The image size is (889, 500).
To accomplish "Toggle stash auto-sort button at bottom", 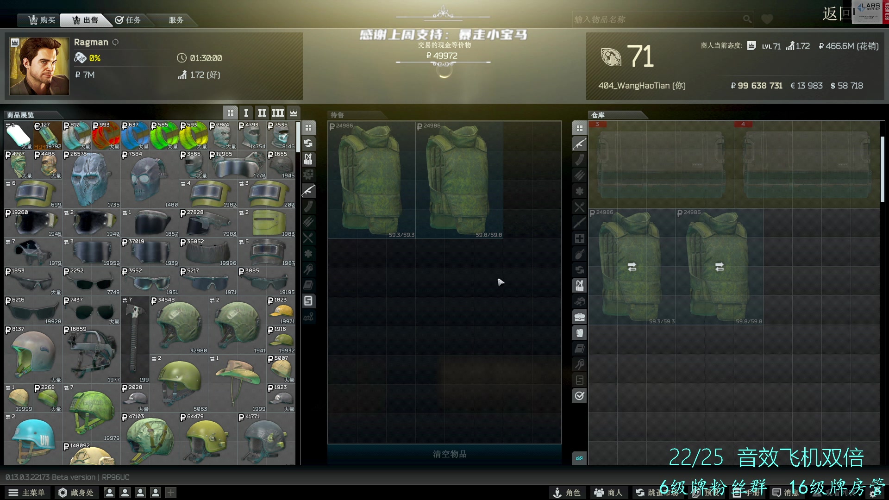I will click(579, 458).
